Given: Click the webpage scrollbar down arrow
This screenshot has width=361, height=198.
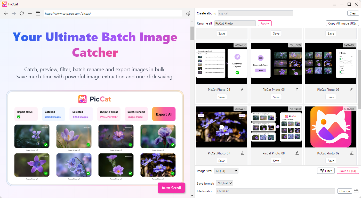Looking at the screenshot, I should click(192, 196).
